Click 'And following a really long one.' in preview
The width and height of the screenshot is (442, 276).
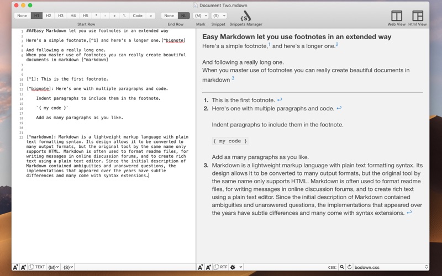click(x=243, y=62)
